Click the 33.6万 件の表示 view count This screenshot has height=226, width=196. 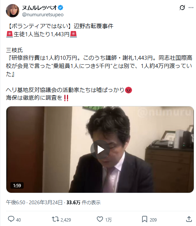point(84,202)
